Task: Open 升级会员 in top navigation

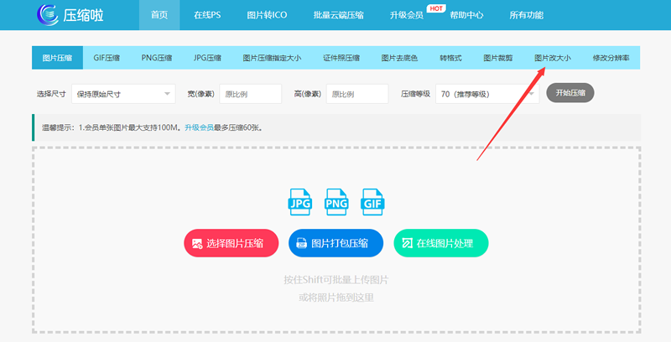Action: point(406,15)
